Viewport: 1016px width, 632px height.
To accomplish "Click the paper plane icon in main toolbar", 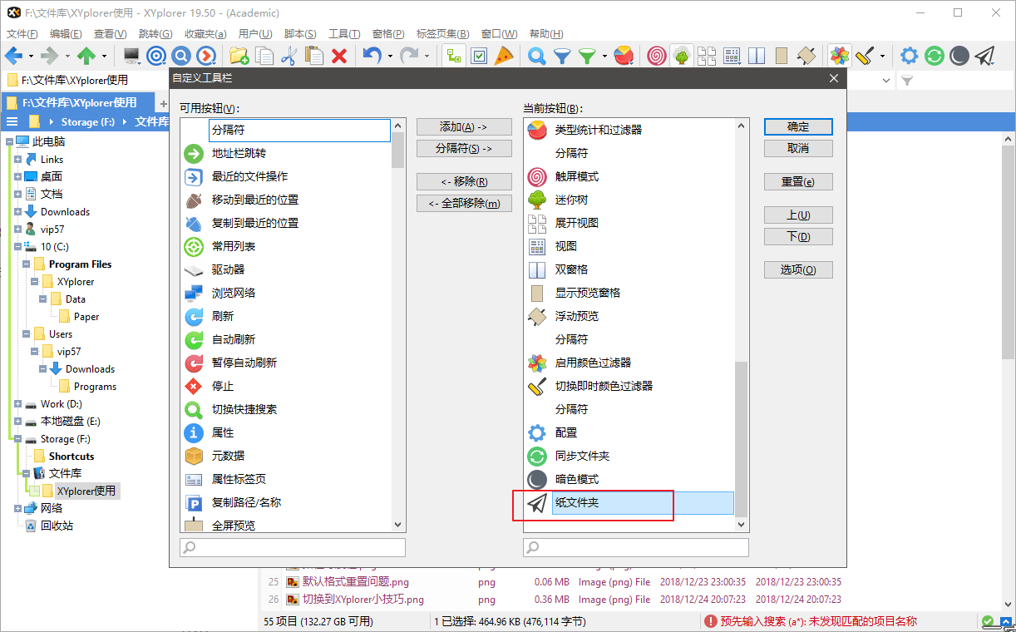I will 984,56.
